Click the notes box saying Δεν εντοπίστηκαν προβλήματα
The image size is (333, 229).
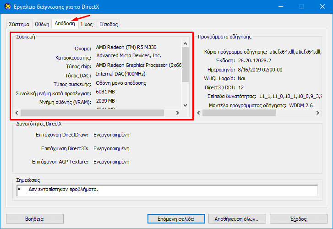167,191
